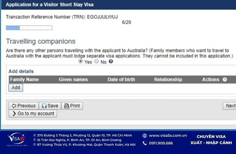Click the 0911.909.686 phone number

(x=161, y=143)
